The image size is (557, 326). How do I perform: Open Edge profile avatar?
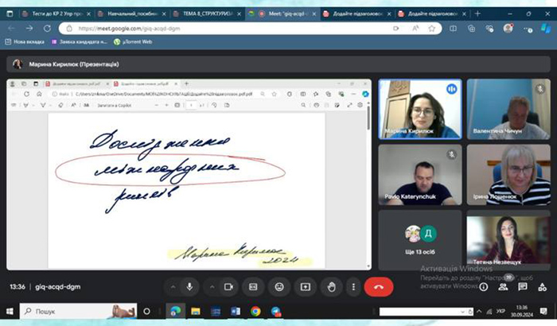508,28
